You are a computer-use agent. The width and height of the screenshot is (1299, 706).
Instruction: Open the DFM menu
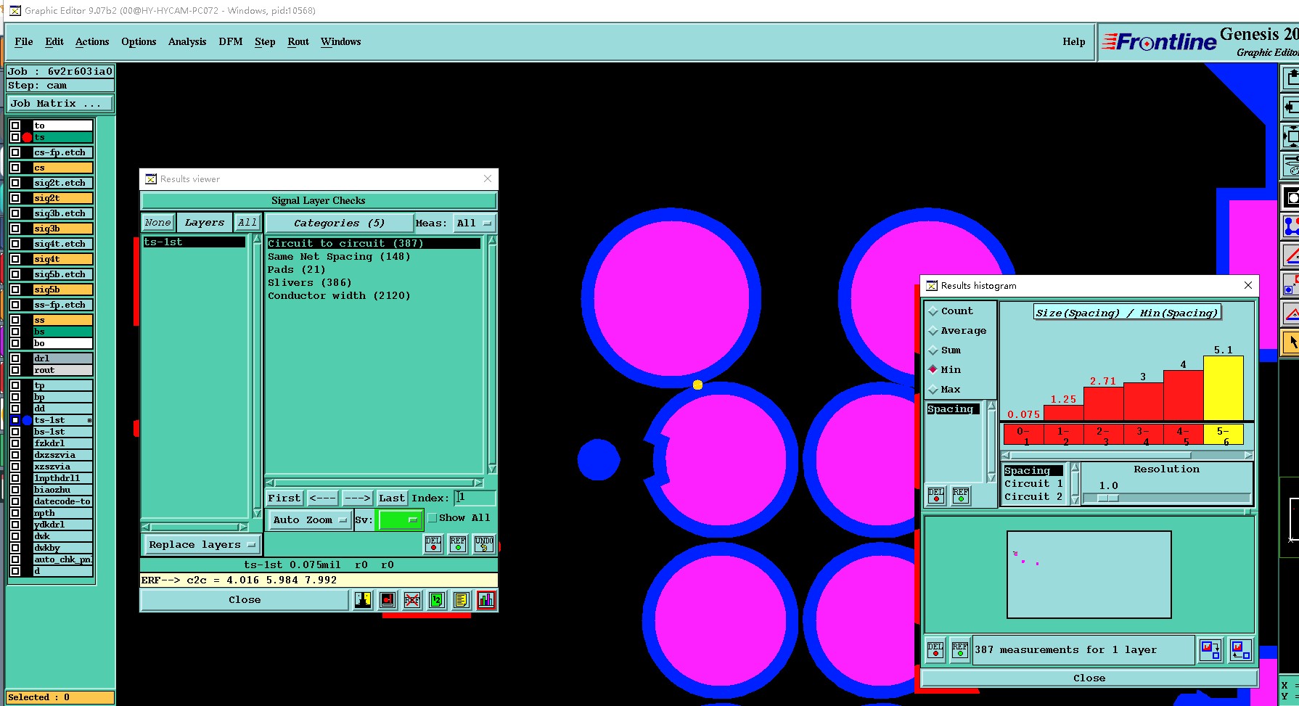(231, 42)
